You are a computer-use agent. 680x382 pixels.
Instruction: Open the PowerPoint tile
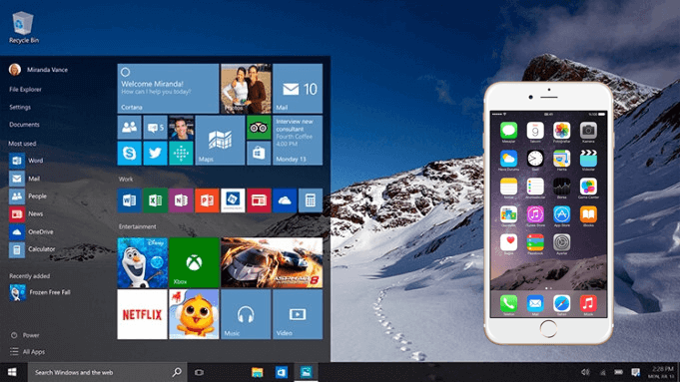pos(207,200)
